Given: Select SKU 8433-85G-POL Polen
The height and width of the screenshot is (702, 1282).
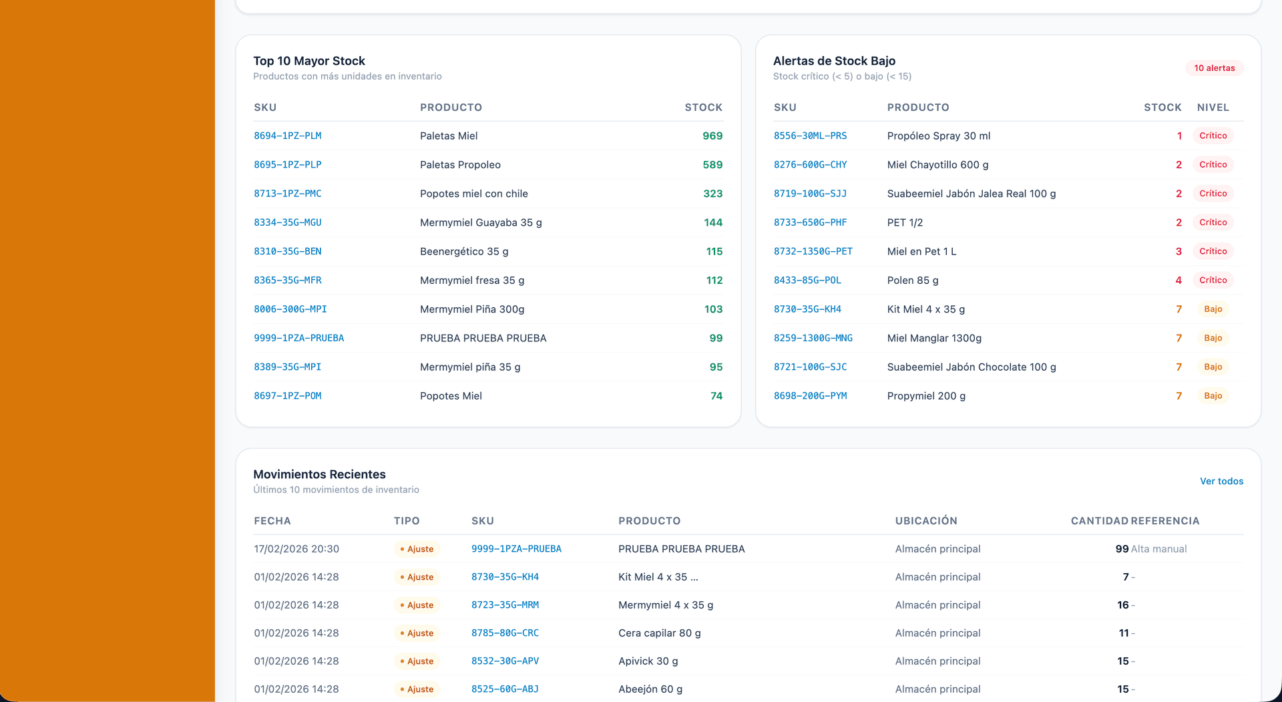Looking at the screenshot, I should pos(807,281).
